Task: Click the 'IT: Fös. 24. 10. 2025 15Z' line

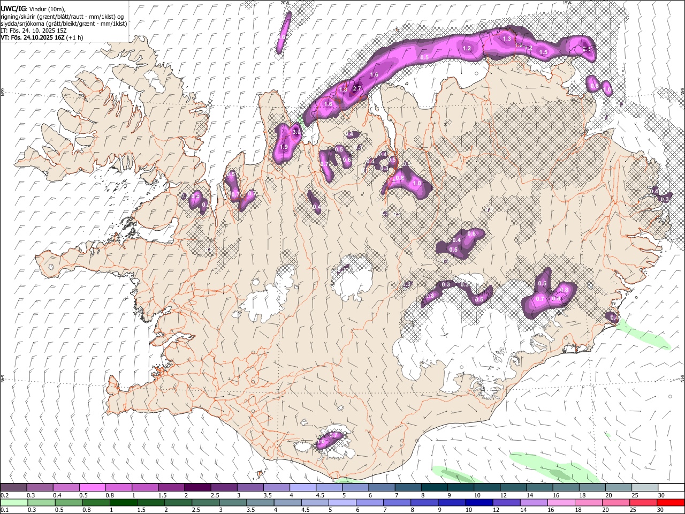Action: (34, 31)
